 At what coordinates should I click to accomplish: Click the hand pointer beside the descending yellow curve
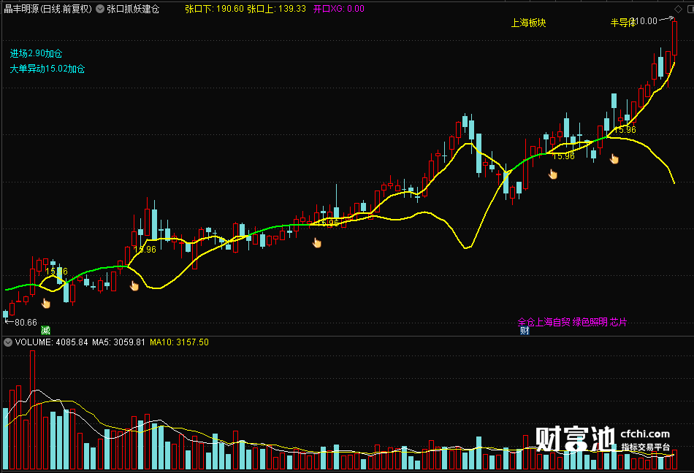[x=614, y=158]
